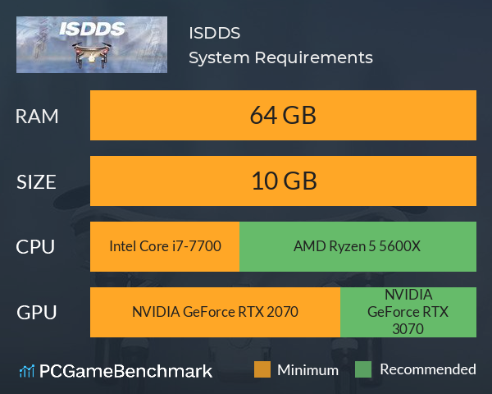Click the AMD Ryzen 5 5600X recommended segment
The height and width of the screenshot is (394, 492).
358,246
